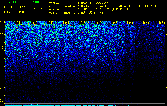Viewport: 167px width, 106px height.
Task: Select the filename 1004031040.png
Action: tap(14, 7)
